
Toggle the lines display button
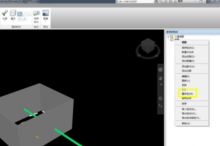click(x=25, y=14)
